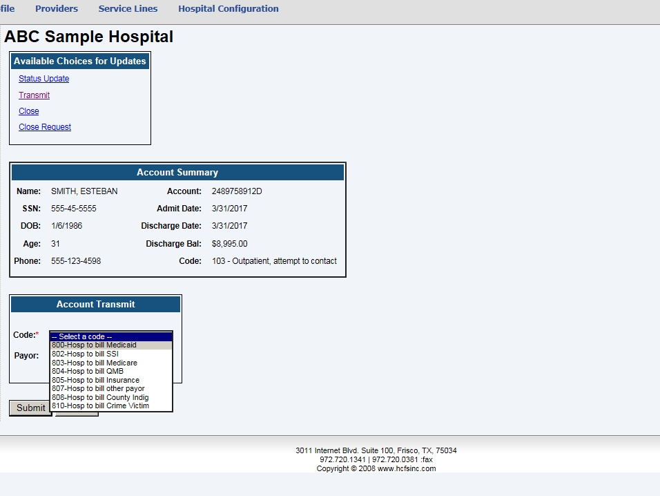Screen dimensions: 660x496
Task: Open the Providers menu
Action: pyautogui.click(x=56, y=9)
